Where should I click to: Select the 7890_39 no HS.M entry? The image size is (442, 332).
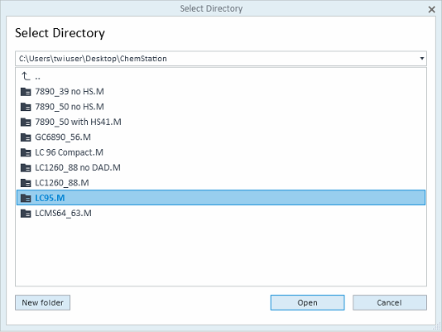(x=221, y=91)
